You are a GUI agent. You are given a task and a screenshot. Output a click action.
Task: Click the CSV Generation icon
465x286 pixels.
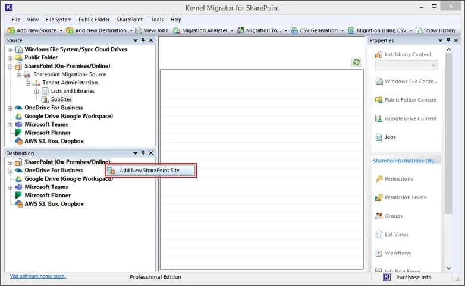pos(294,30)
